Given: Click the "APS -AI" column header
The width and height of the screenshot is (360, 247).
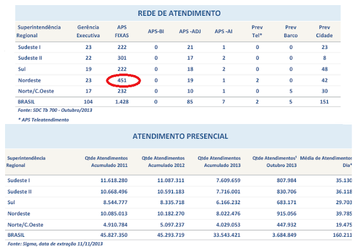Looking at the screenshot, I should [x=223, y=32].
